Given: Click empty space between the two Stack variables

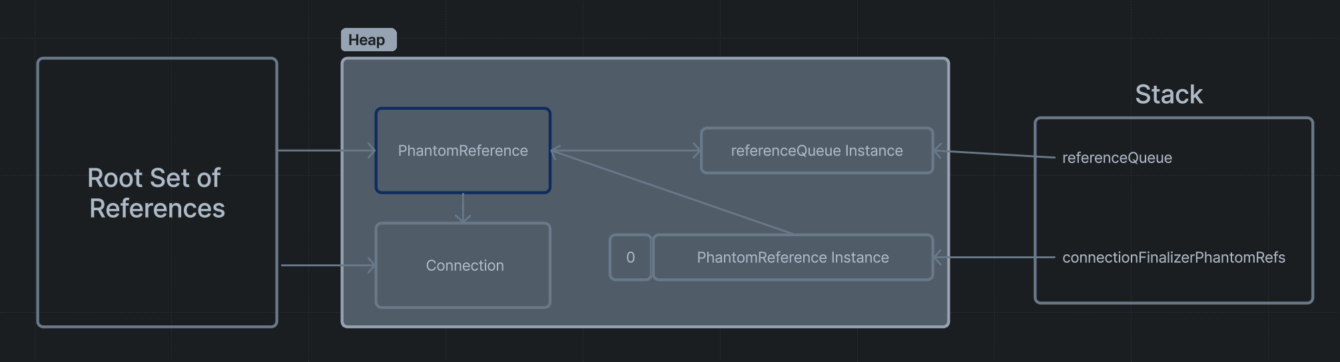Looking at the screenshot, I should (1172, 208).
